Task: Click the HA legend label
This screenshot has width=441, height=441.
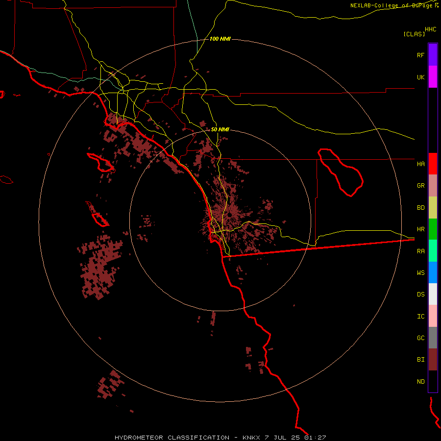Action: 420,164
